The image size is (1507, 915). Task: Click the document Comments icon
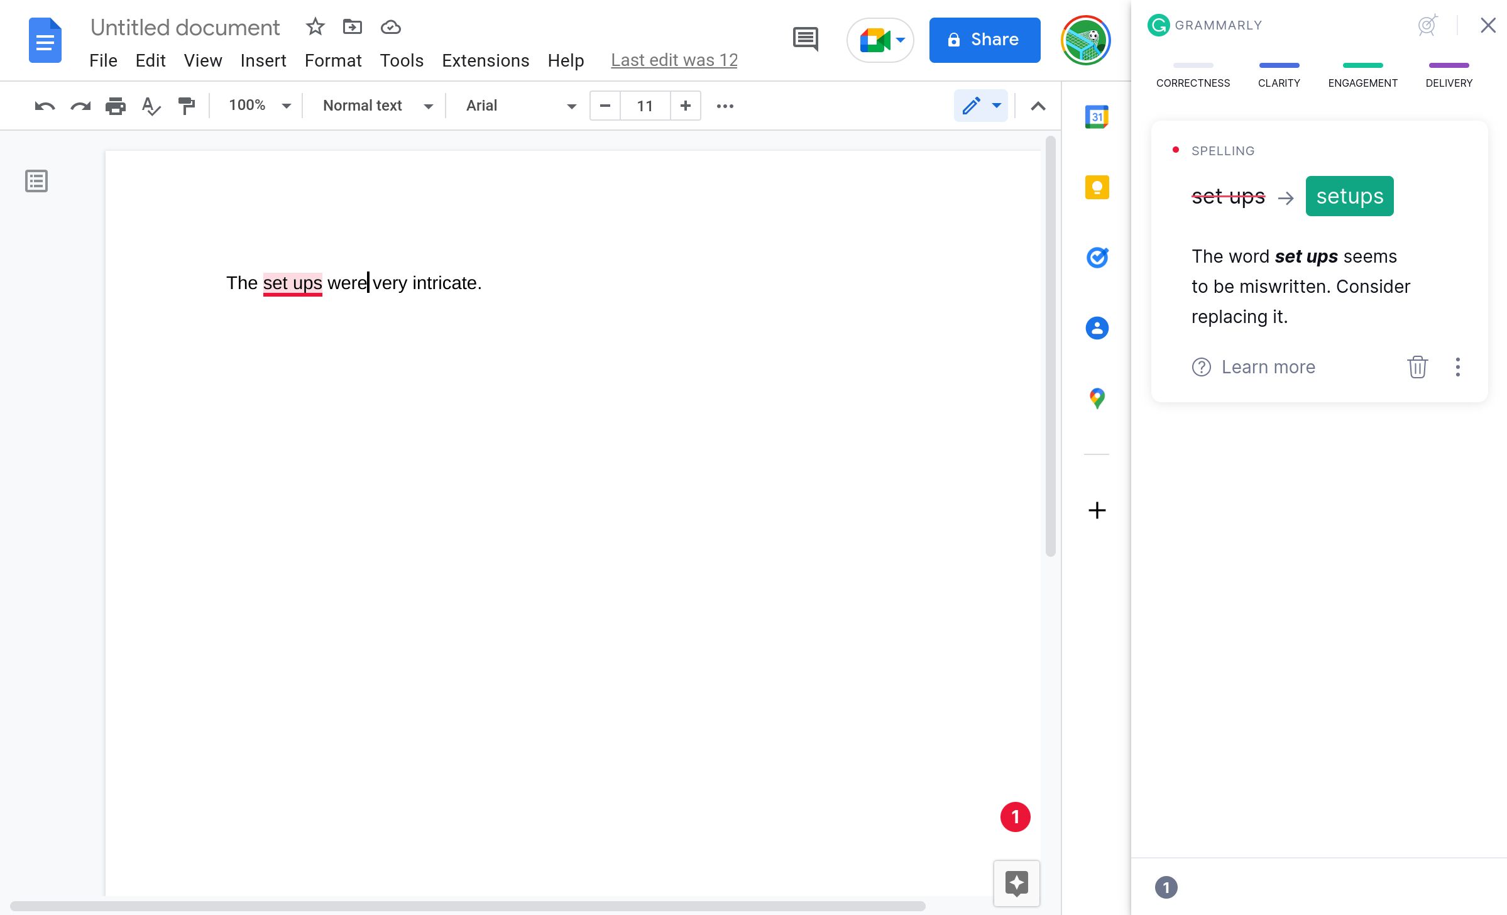805,40
